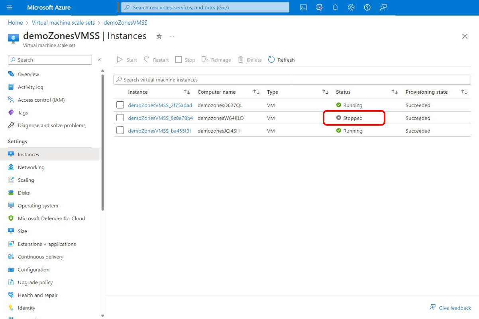This screenshot has width=479, height=319.
Task: Check the demoZonesVMSS_2f75adad instance checkbox
Action: pos(120,105)
